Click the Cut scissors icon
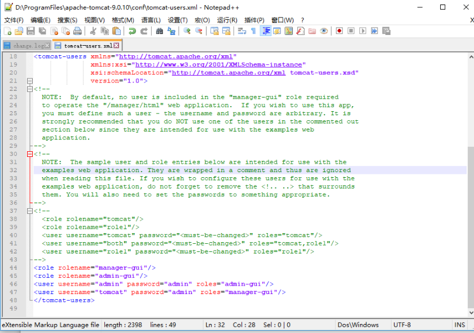Viewport: 474px width, 333px height. pos(93,31)
